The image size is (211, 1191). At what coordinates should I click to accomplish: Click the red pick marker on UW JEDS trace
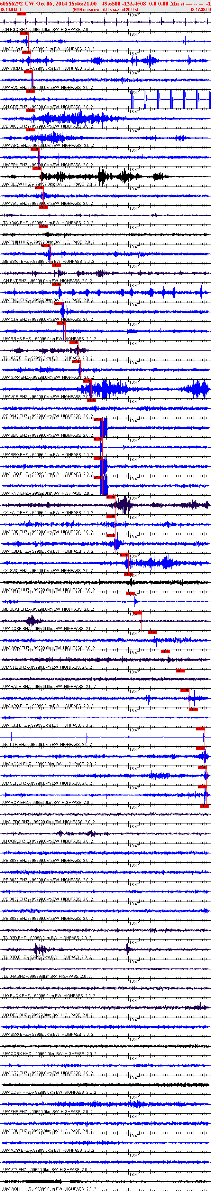(205, 806)
